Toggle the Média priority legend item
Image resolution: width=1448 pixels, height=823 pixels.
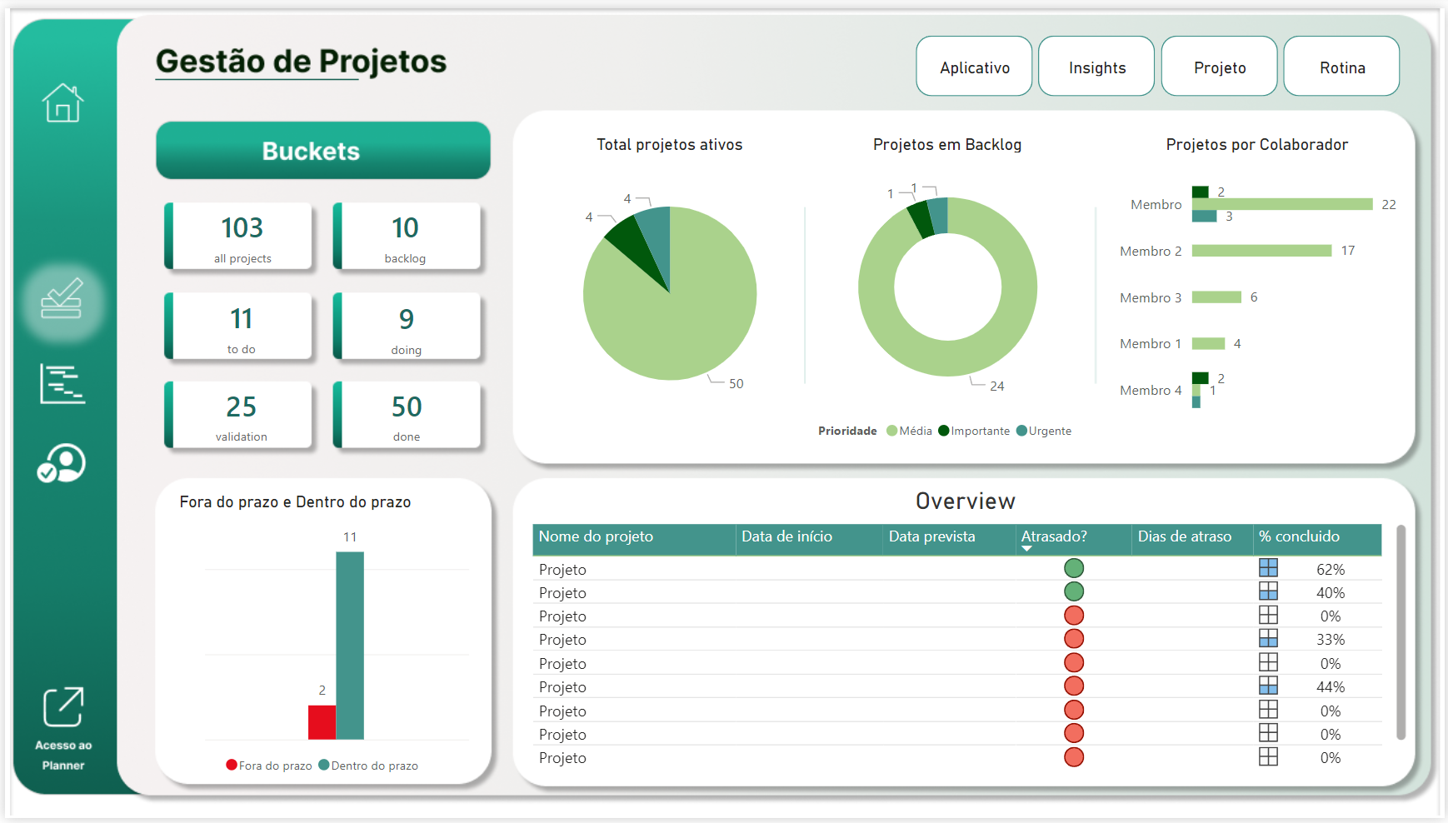(x=909, y=431)
